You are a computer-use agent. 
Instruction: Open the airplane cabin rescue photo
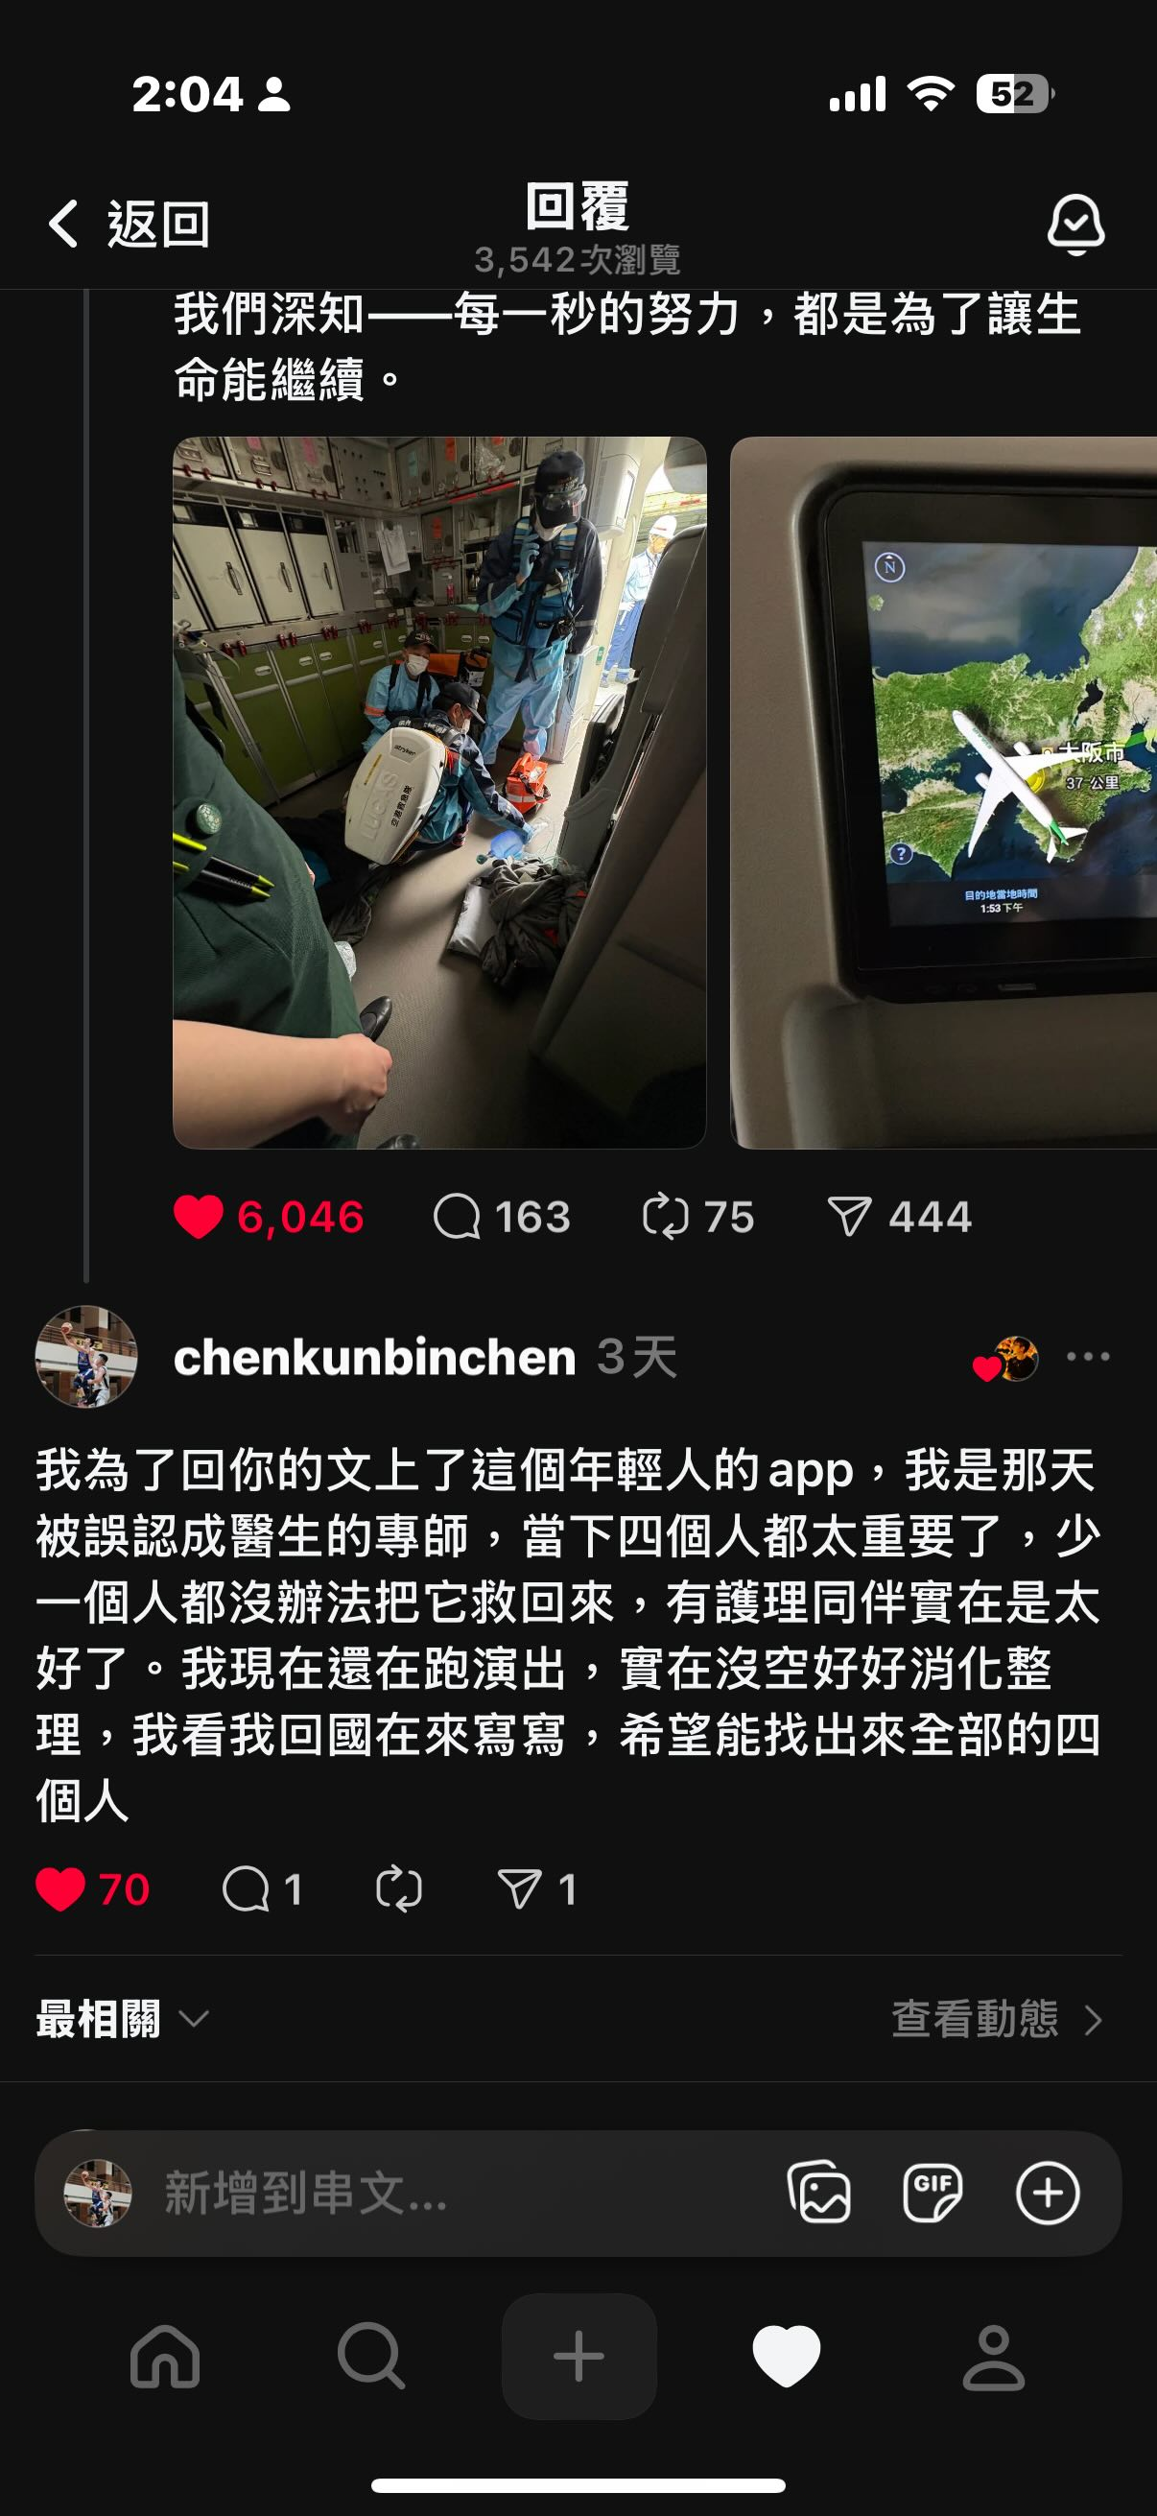[439, 792]
